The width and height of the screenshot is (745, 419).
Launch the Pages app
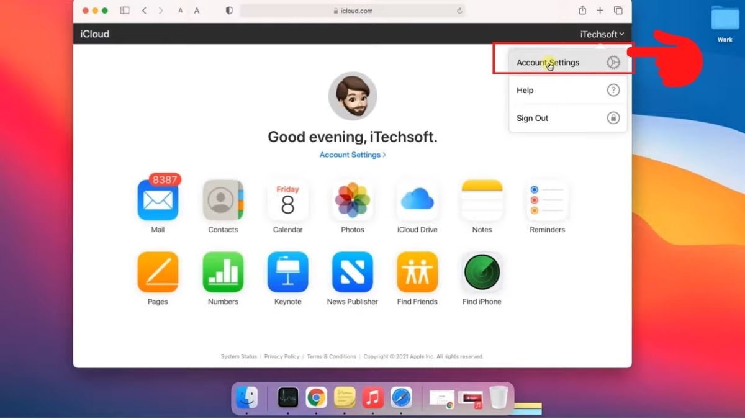[x=158, y=272]
